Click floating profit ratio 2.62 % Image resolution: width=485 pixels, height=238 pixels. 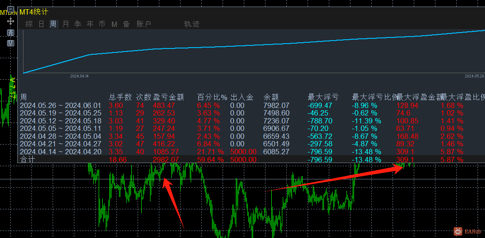click(452, 136)
